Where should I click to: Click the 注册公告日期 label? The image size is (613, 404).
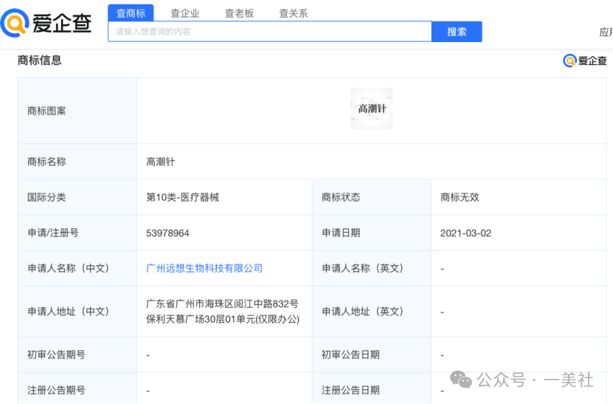350,390
